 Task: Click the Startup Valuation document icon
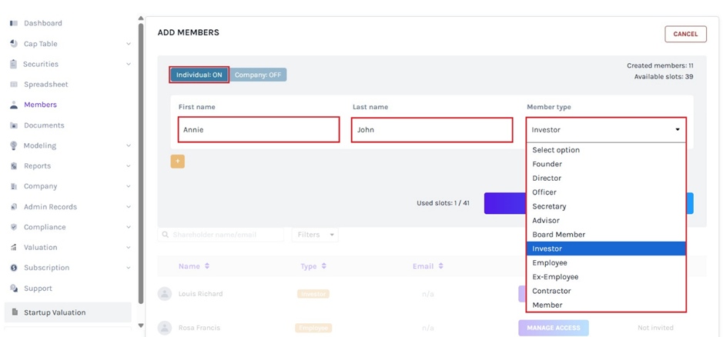pyautogui.click(x=14, y=312)
